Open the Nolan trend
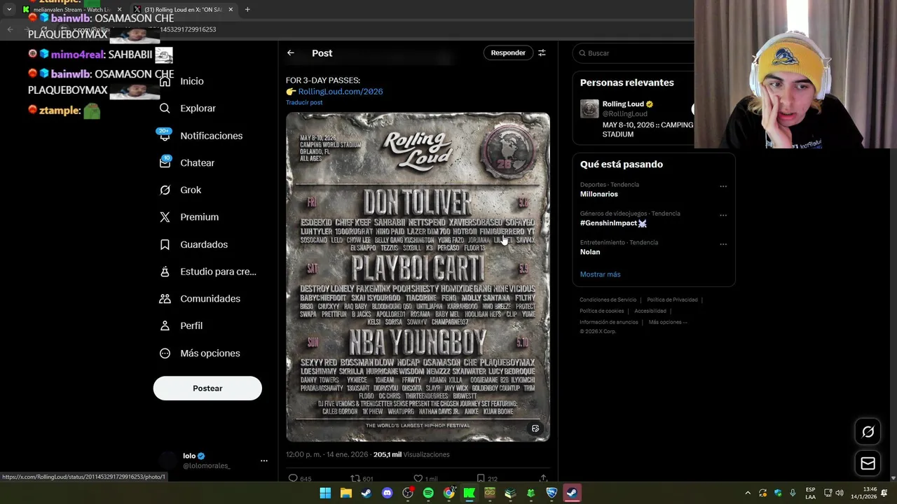The width and height of the screenshot is (897, 504). tap(590, 252)
